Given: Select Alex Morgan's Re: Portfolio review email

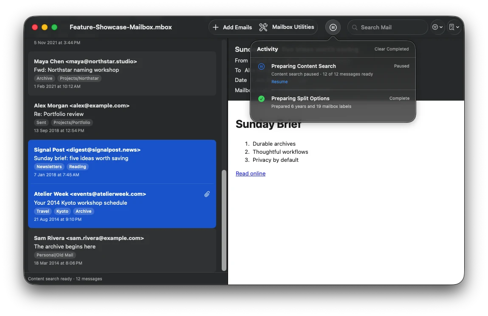Looking at the screenshot, I should point(122,118).
